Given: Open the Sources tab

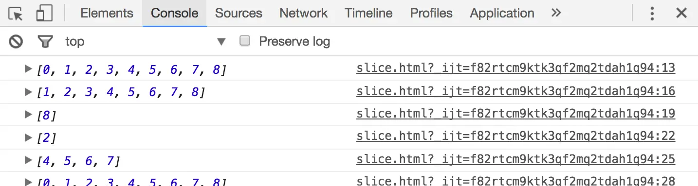Looking at the screenshot, I should tap(239, 13).
